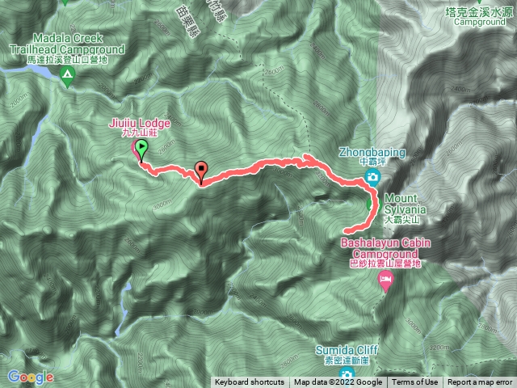Image resolution: width=517 pixels, height=388 pixels.
Task: Click Madala Creek Trailhead Campground label
Action: 67,48
